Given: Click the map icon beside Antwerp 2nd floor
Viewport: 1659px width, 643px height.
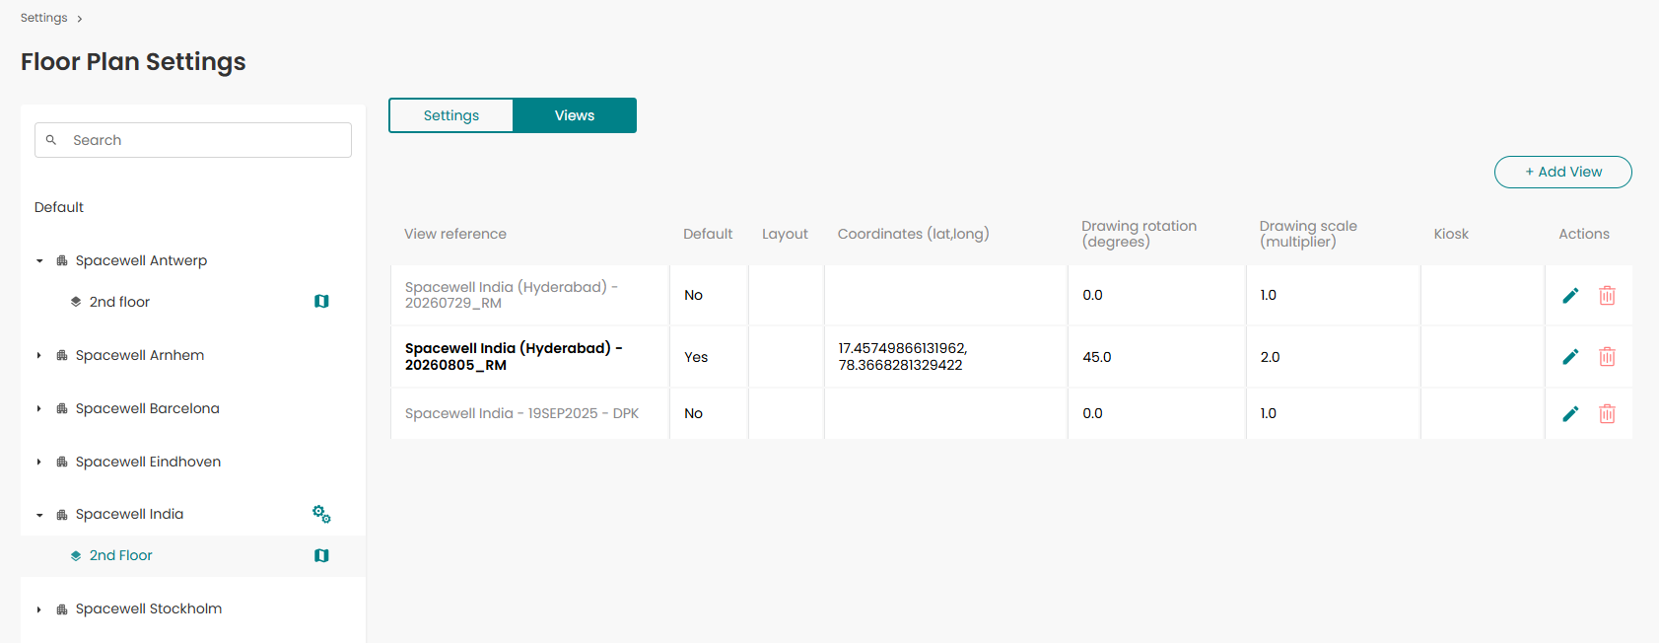Looking at the screenshot, I should (x=321, y=302).
